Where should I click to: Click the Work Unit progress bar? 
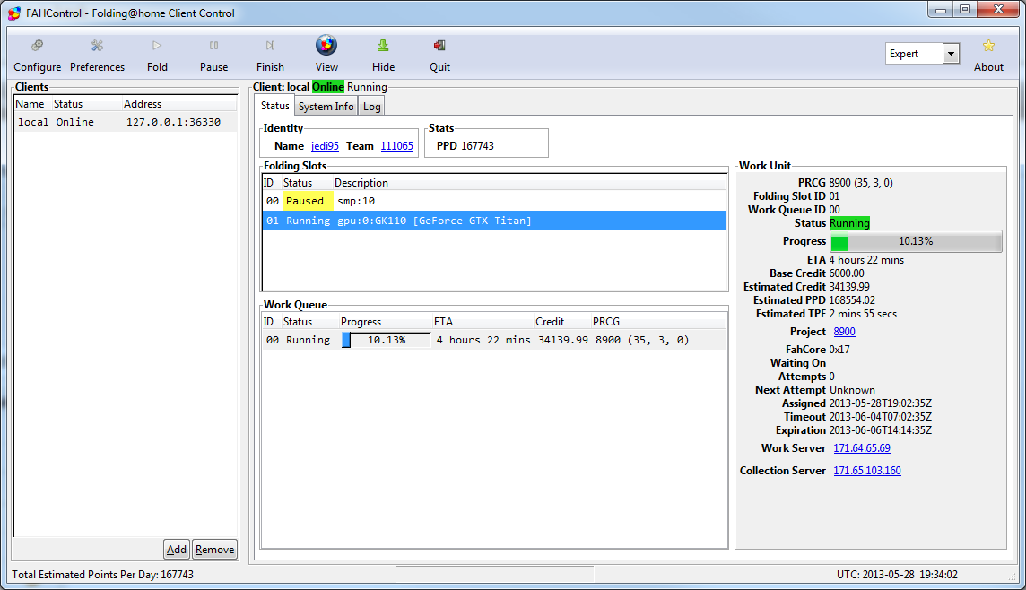coord(916,241)
